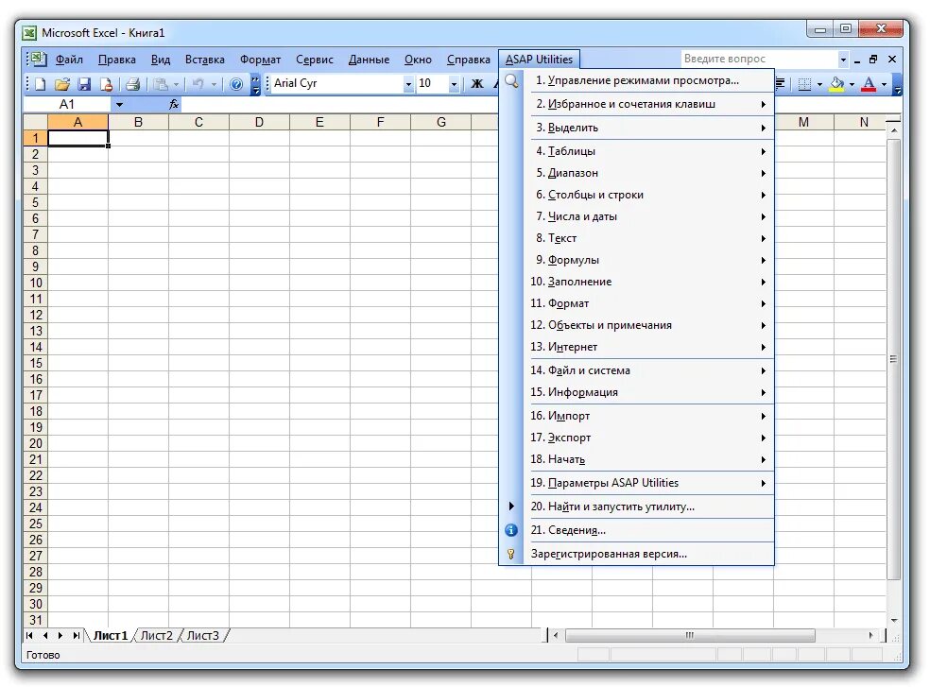Open the Формат menu in menu bar
This screenshot has height=687, width=930.
coord(260,60)
